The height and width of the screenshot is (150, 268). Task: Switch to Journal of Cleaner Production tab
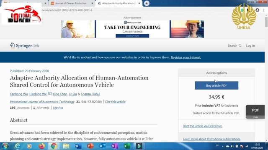[71, 3]
